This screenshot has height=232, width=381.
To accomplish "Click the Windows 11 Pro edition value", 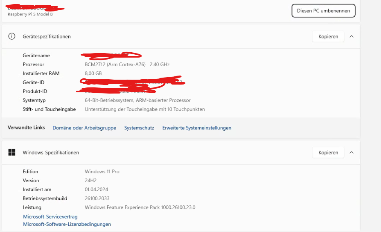I will [x=102, y=172].
